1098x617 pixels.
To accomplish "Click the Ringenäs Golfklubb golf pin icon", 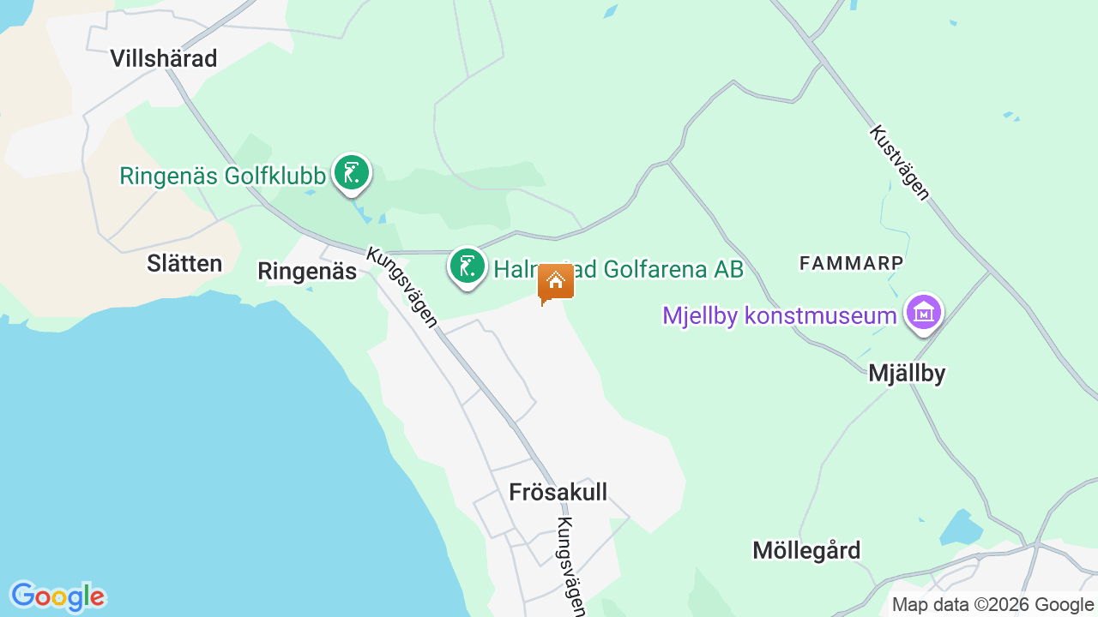I will coord(351,174).
